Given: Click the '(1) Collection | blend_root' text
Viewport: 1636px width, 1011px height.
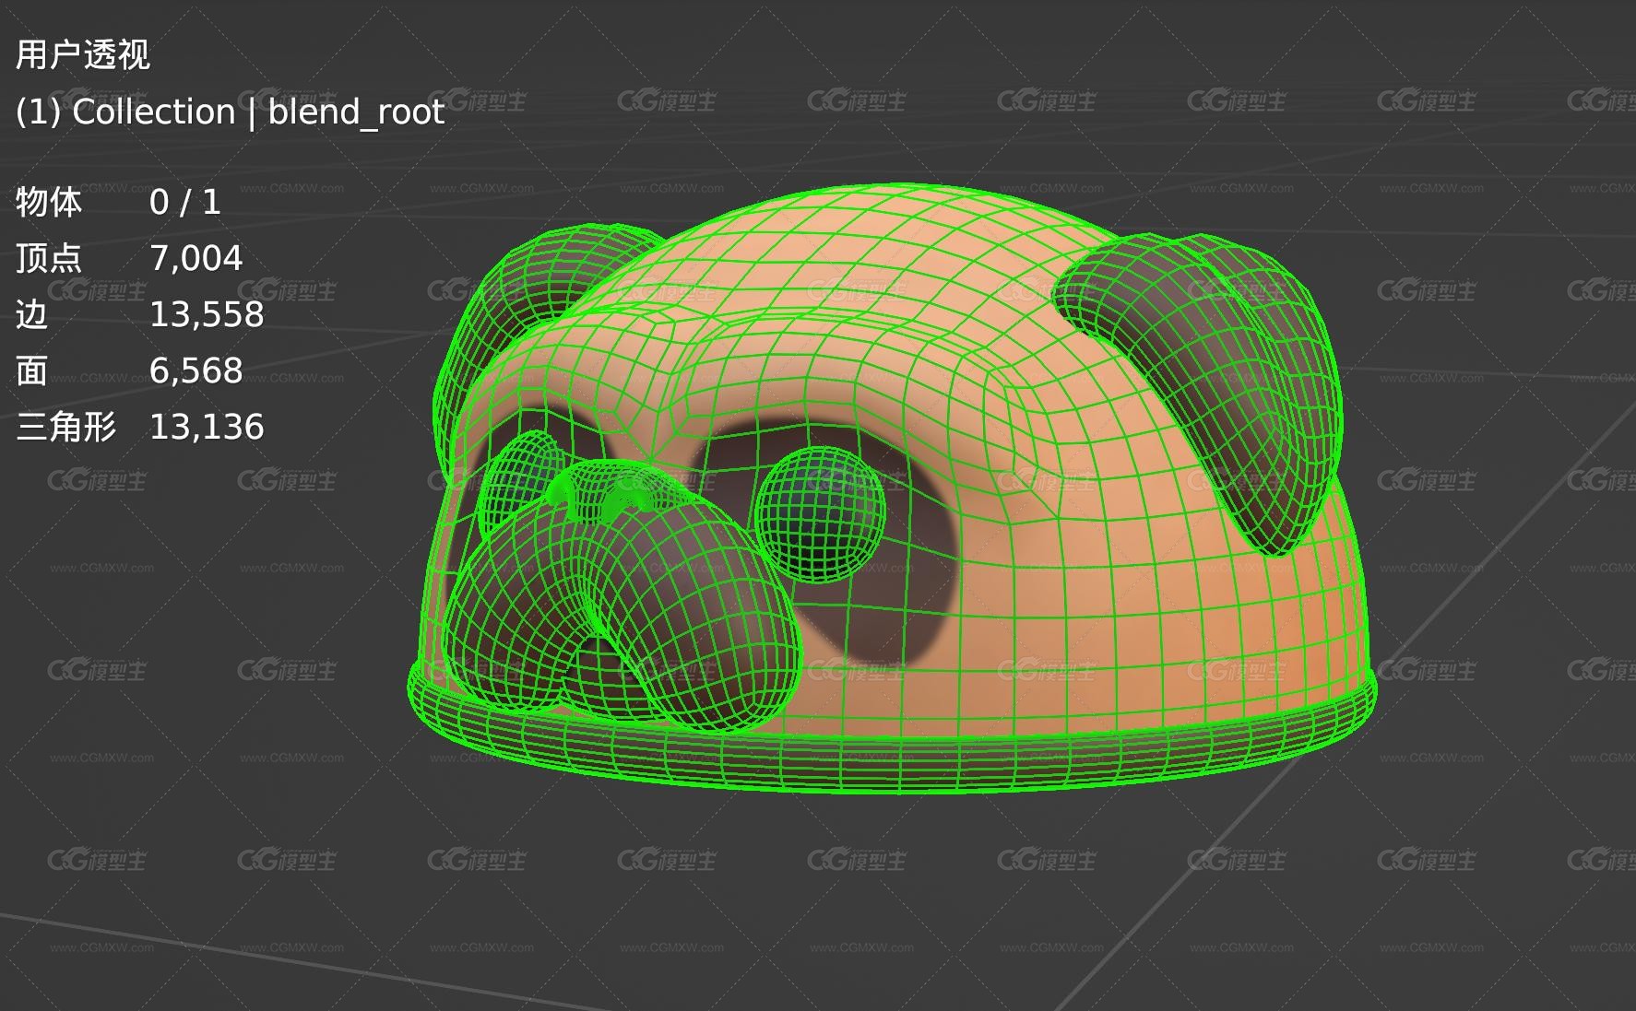Looking at the screenshot, I should click(231, 112).
